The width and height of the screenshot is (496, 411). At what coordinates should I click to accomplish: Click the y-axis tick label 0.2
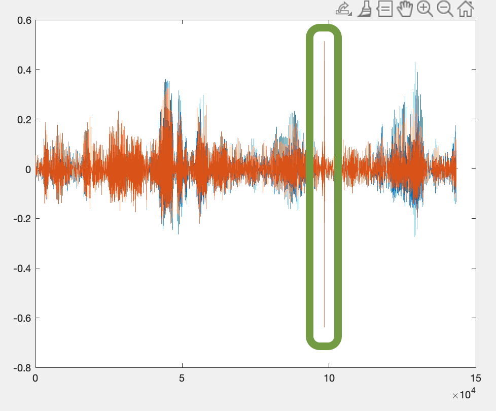pyautogui.click(x=24, y=119)
